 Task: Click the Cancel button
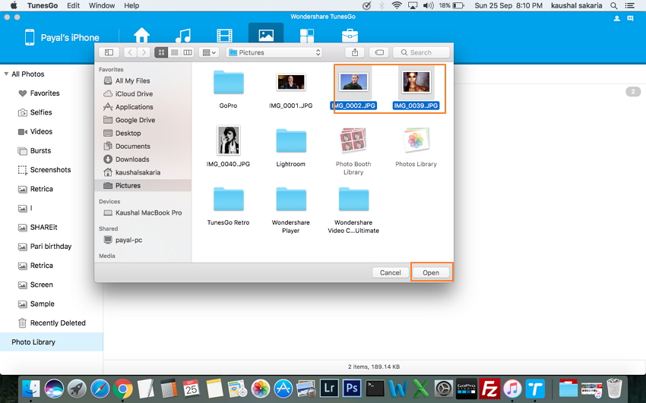tap(391, 272)
